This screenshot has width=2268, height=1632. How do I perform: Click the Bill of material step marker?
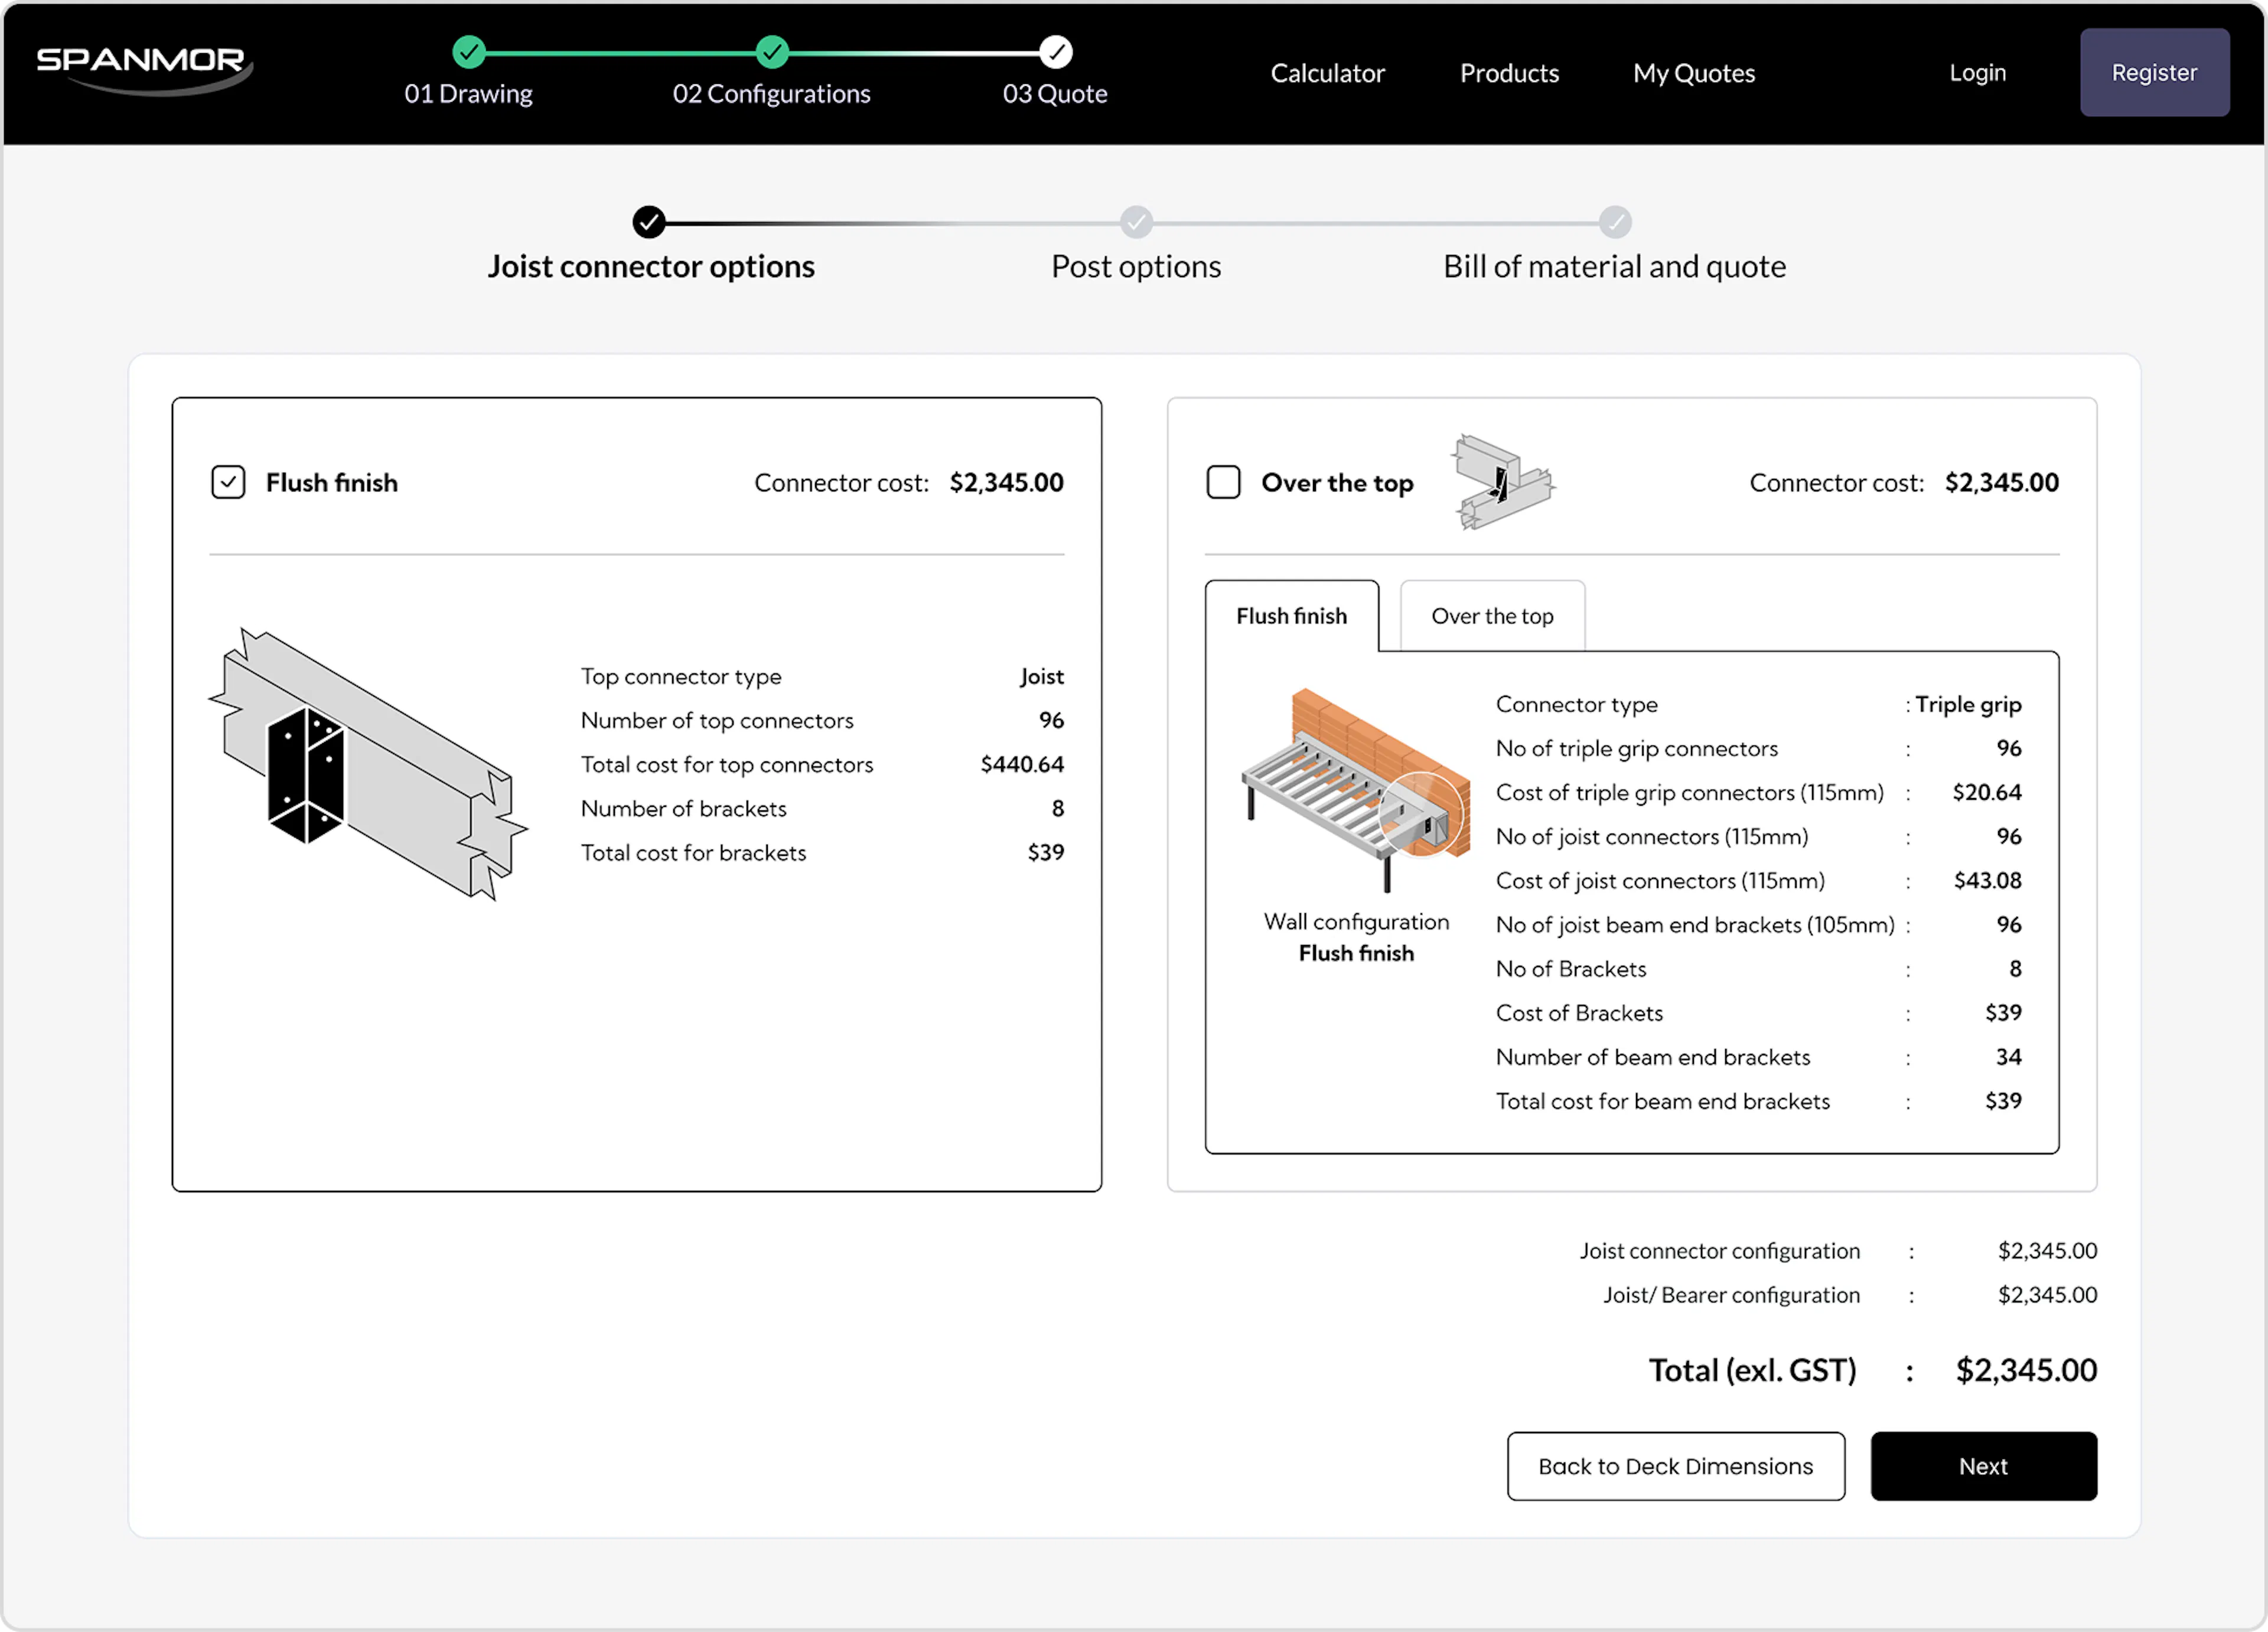pos(1614,222)
